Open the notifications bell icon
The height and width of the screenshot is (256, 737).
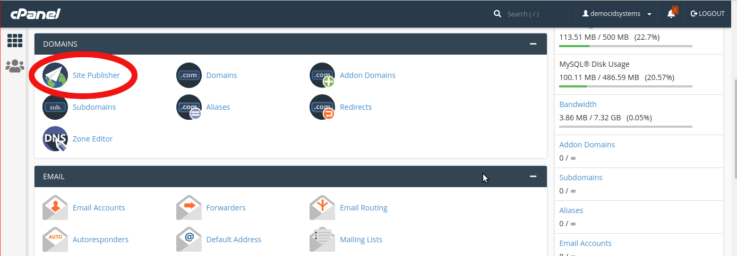[x=672, y=13]
